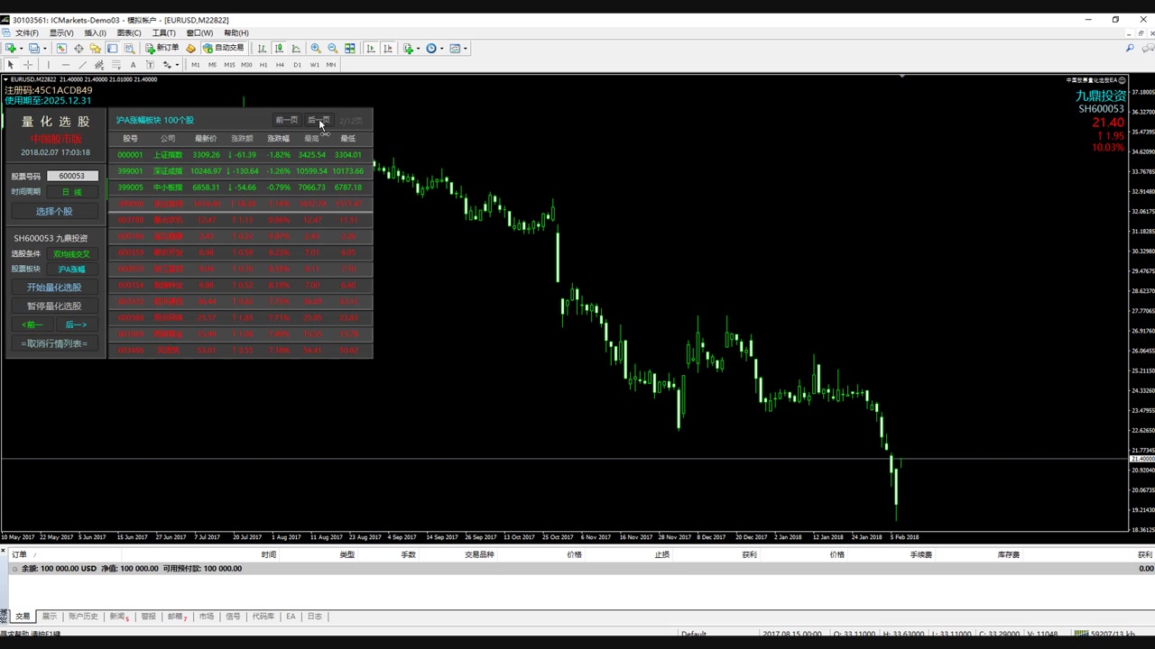1155x649 pixels.
Task: Open the 插入(I) menu
Action: [95, 33]
